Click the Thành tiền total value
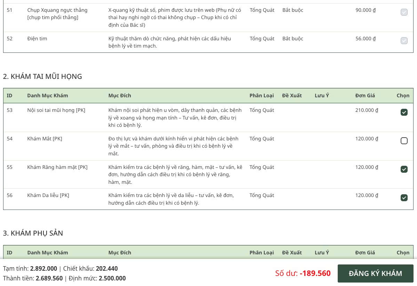Screen dimensions: 417x286 click(49, 278)
